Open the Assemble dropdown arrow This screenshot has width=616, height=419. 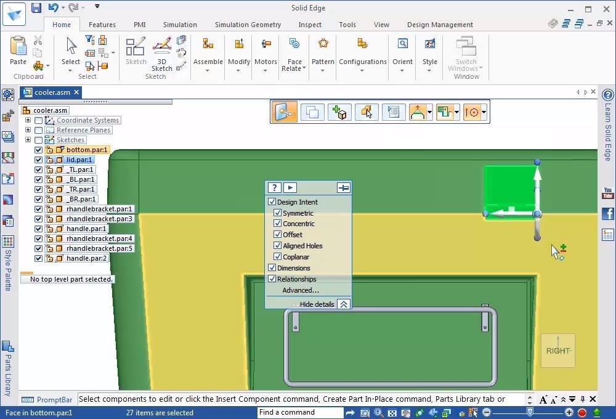(x=208, y=71)
